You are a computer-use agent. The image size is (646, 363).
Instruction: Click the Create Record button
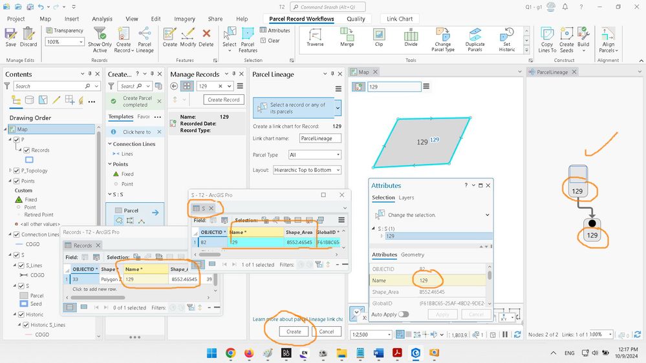pyautogui.click(x=224, y=99)
